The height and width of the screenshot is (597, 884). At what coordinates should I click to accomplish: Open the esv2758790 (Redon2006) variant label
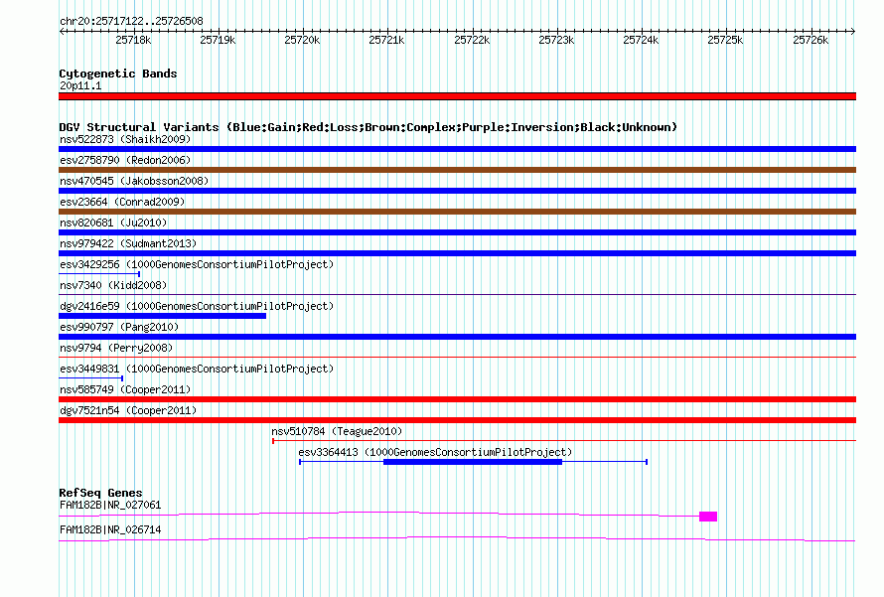[x=125, y=160]
